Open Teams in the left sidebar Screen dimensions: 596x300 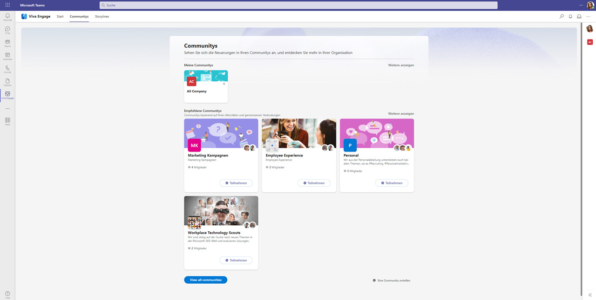[x=7, y=43]
